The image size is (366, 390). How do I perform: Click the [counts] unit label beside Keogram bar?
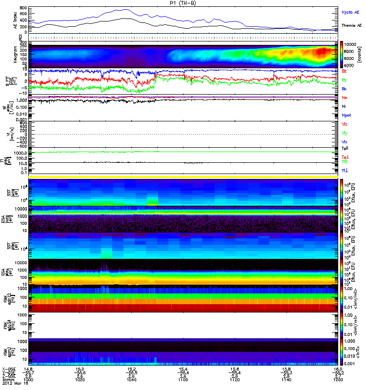click(x=359, y=55)
